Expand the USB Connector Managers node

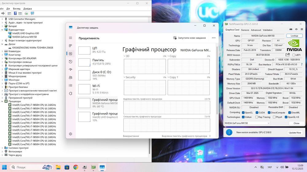(x=2, y=19)
